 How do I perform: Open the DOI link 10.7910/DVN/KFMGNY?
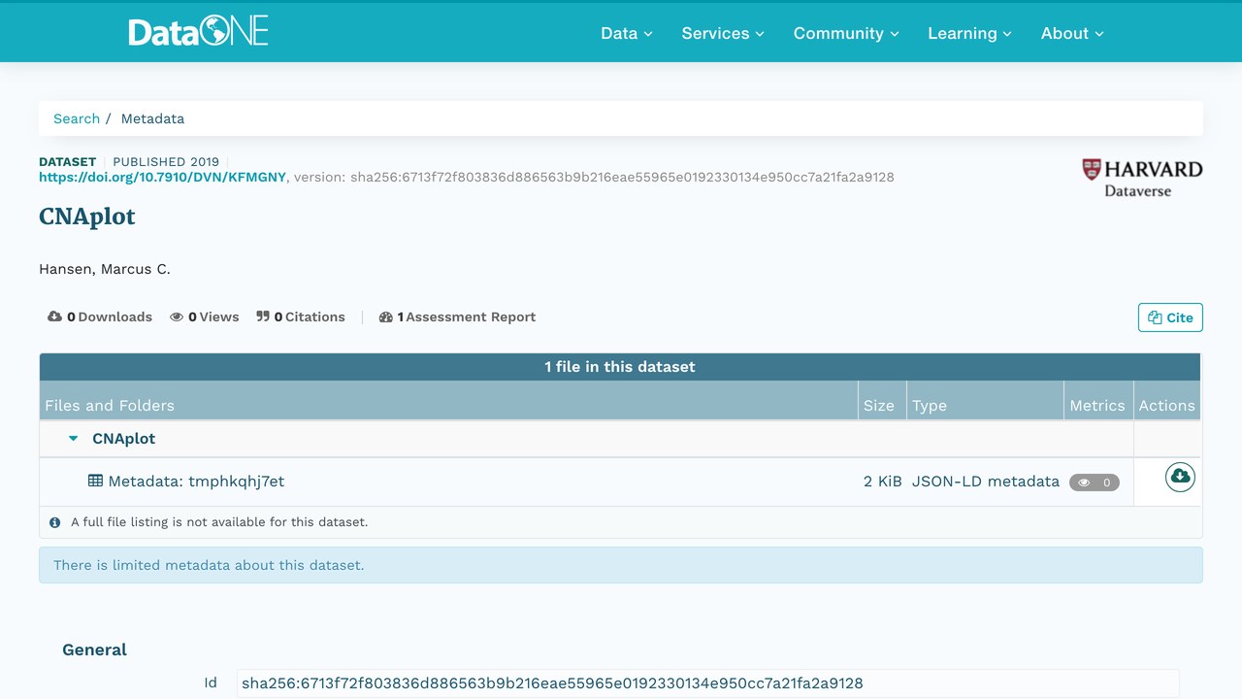[163, 177]
